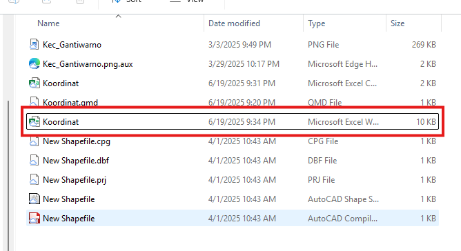The height and width of the screenshot is (251, 461).
Task: Select the Koordinat file dated 9:34 PM
Action: [x=61, y=122]
